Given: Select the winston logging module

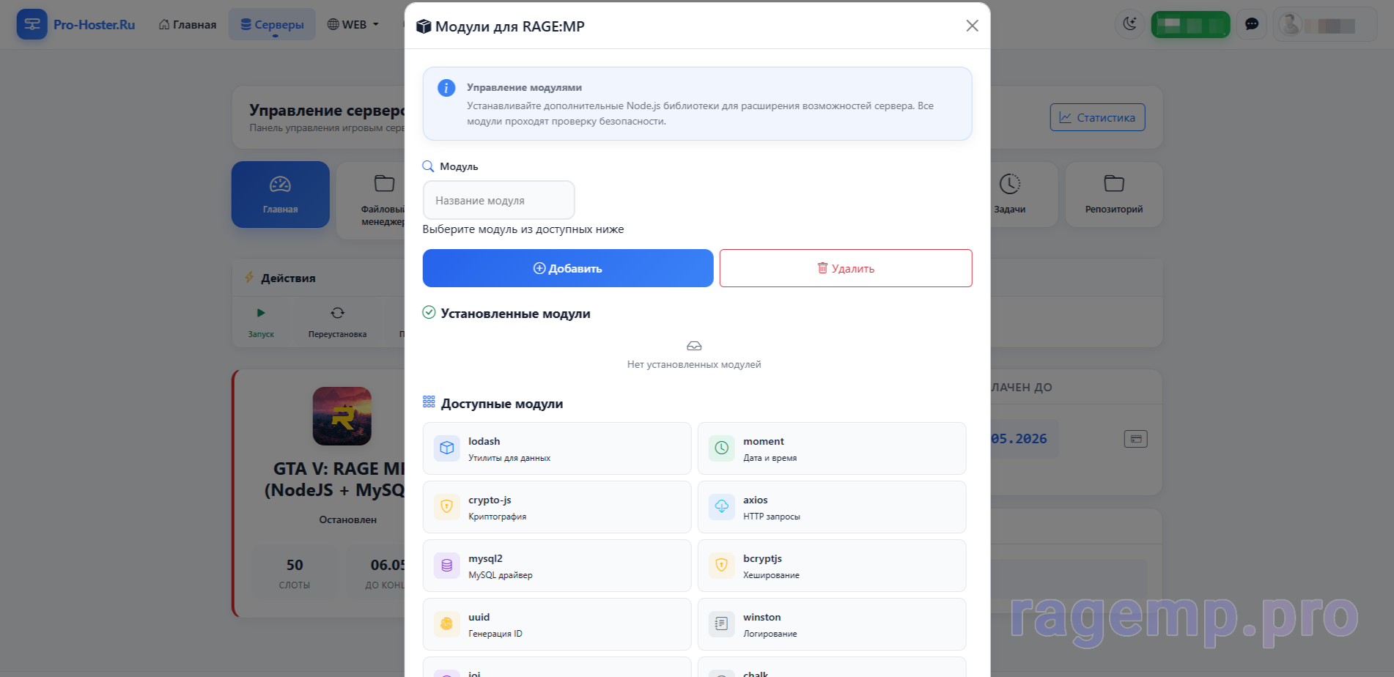Looking at the screenshot, I should tap(831, 624).
